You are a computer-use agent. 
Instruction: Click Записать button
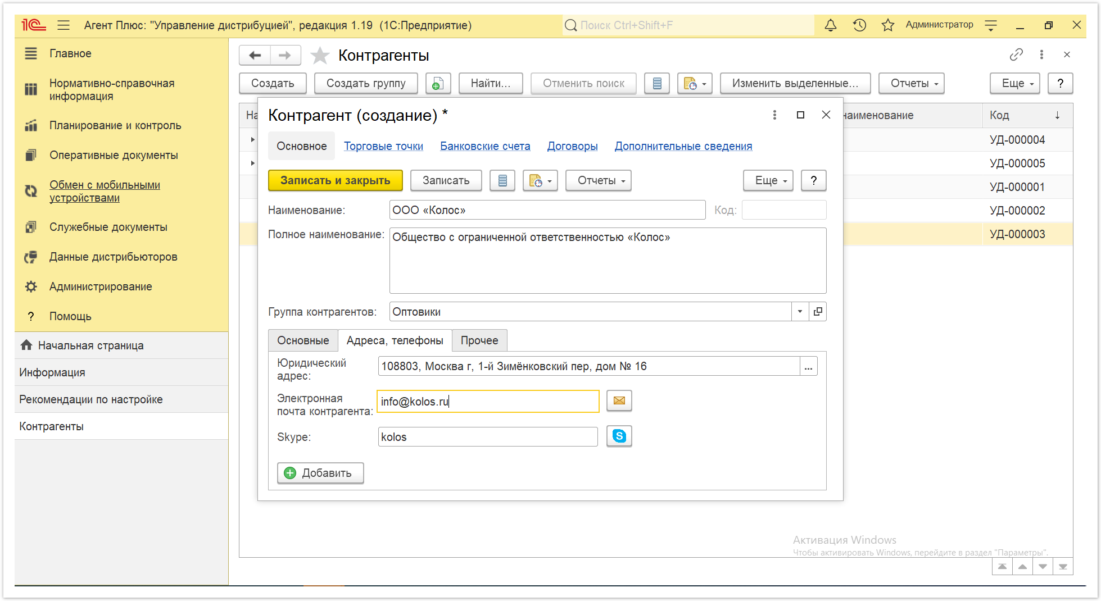point(446,180)
